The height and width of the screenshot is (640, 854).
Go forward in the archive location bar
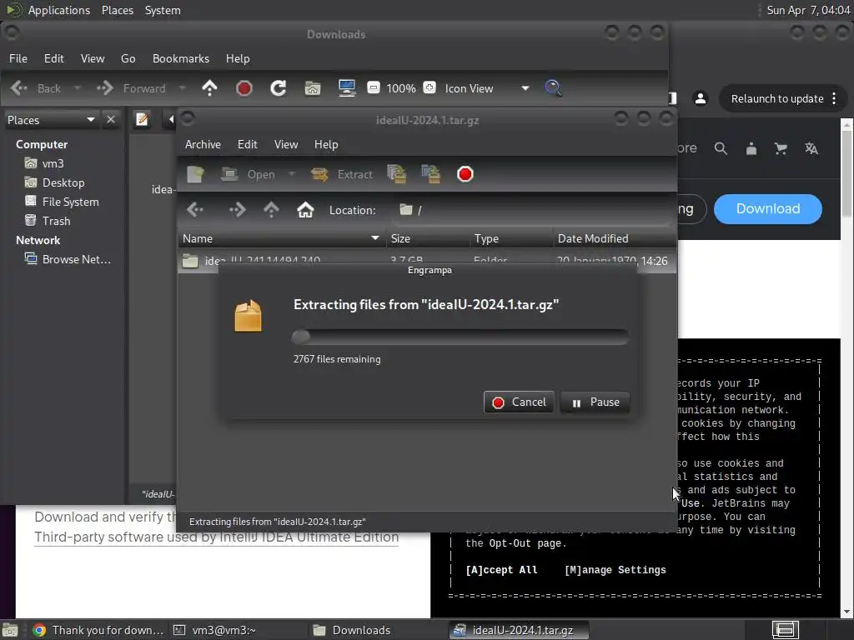[238, 209]
